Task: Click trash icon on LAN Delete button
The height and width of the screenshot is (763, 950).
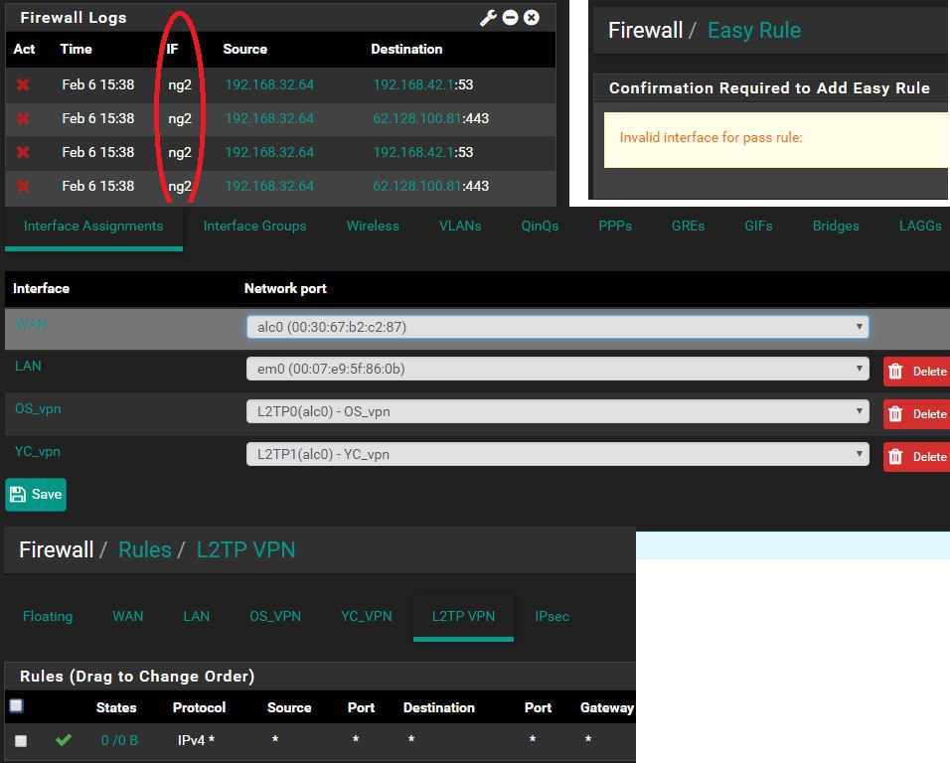Action: 895,372
